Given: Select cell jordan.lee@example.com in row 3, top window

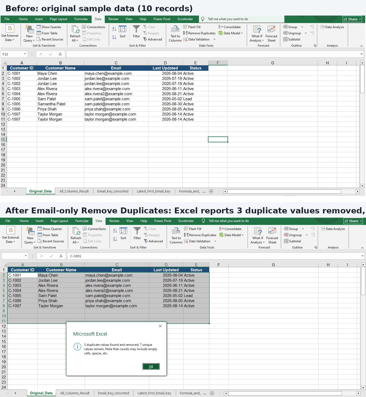Looking at the screenshot, I should click(x=116, y=79).
